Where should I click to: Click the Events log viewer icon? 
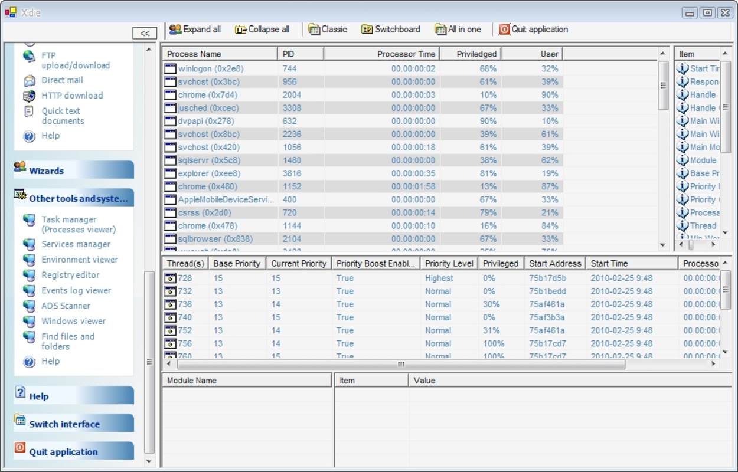tap(30, 291)
